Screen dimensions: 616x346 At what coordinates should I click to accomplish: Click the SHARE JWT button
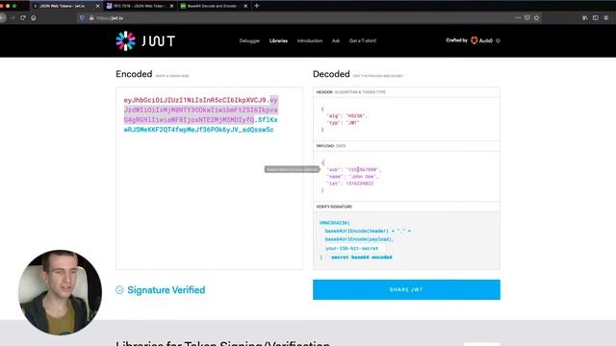pos(406,289)
